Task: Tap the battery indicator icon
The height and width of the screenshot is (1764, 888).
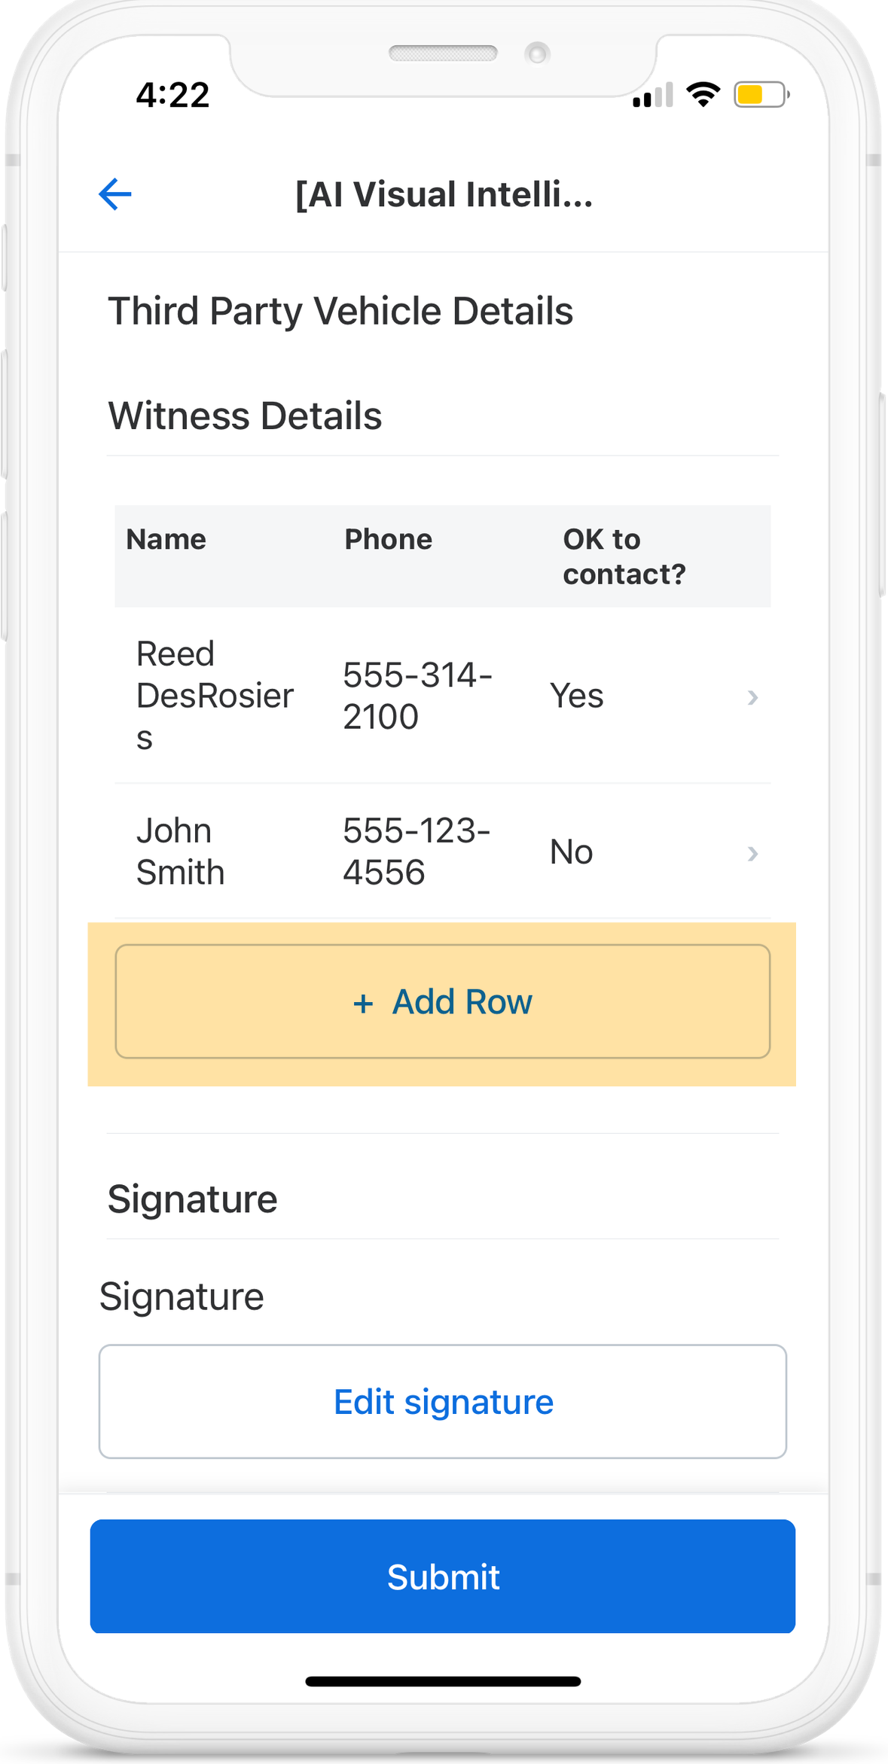Action: 761,95
